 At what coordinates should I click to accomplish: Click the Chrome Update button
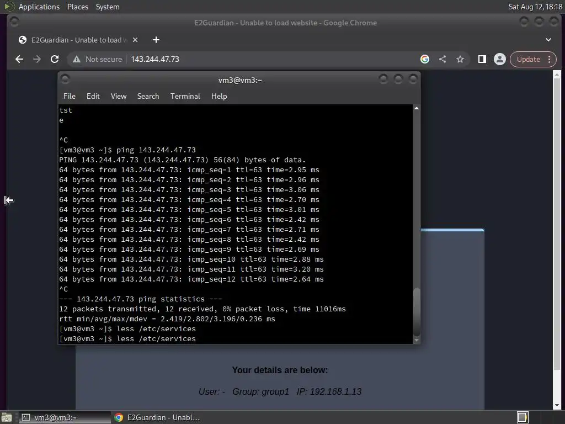pyautogui.click(x=528, y=59)
